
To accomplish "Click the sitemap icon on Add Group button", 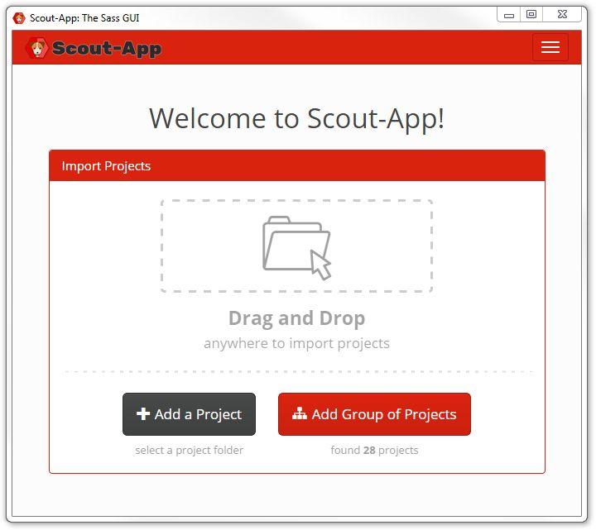I will 299,413.
